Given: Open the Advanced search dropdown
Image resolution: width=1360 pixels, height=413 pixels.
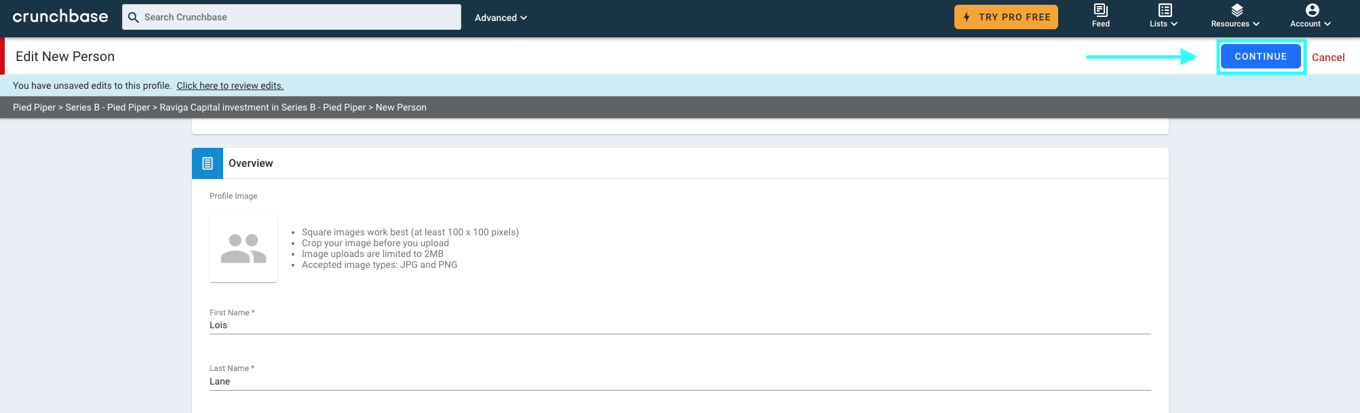Looking at the screenshot, I should (501, 18).
